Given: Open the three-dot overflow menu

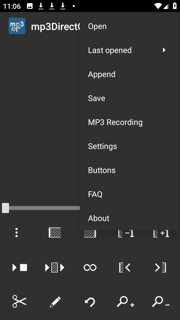Looking at the screenshot, I should [x=16, y=232].
